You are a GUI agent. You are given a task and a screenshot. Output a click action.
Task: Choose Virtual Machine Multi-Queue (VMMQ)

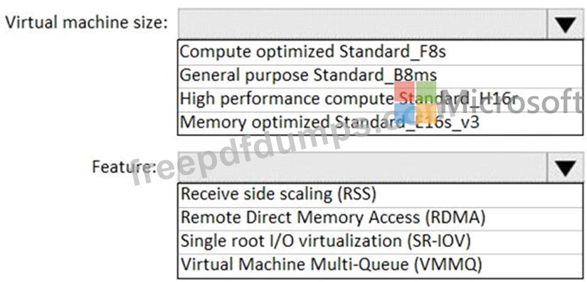click(381, 266)
